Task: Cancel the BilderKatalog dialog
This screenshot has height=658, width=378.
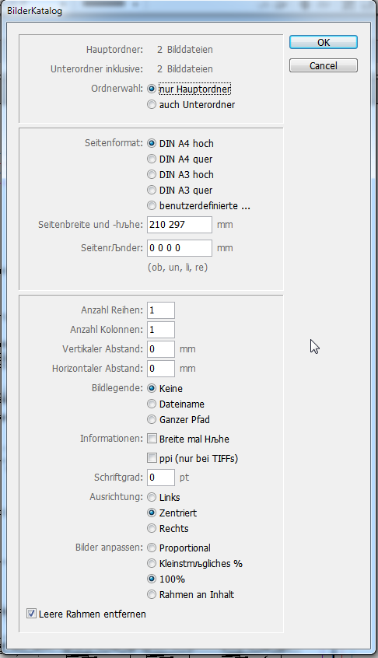Action: pyautogui.click(x=323, y=65)
